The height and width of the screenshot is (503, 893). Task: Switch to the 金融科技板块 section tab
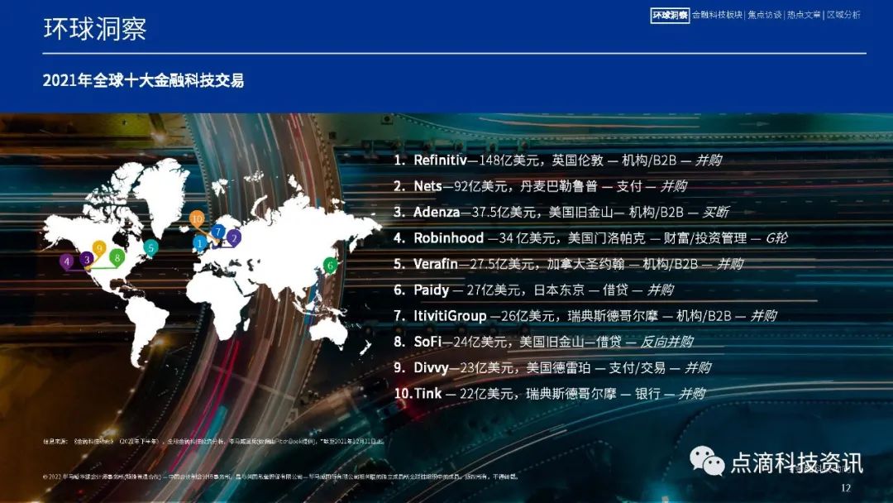coord(717,16)
